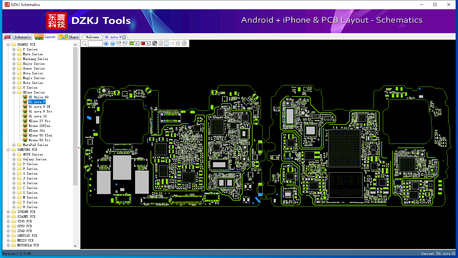Screen dimensions: 458x258
Task: Click the Nzone 50 Pro board icon
Action: (25, 140)
